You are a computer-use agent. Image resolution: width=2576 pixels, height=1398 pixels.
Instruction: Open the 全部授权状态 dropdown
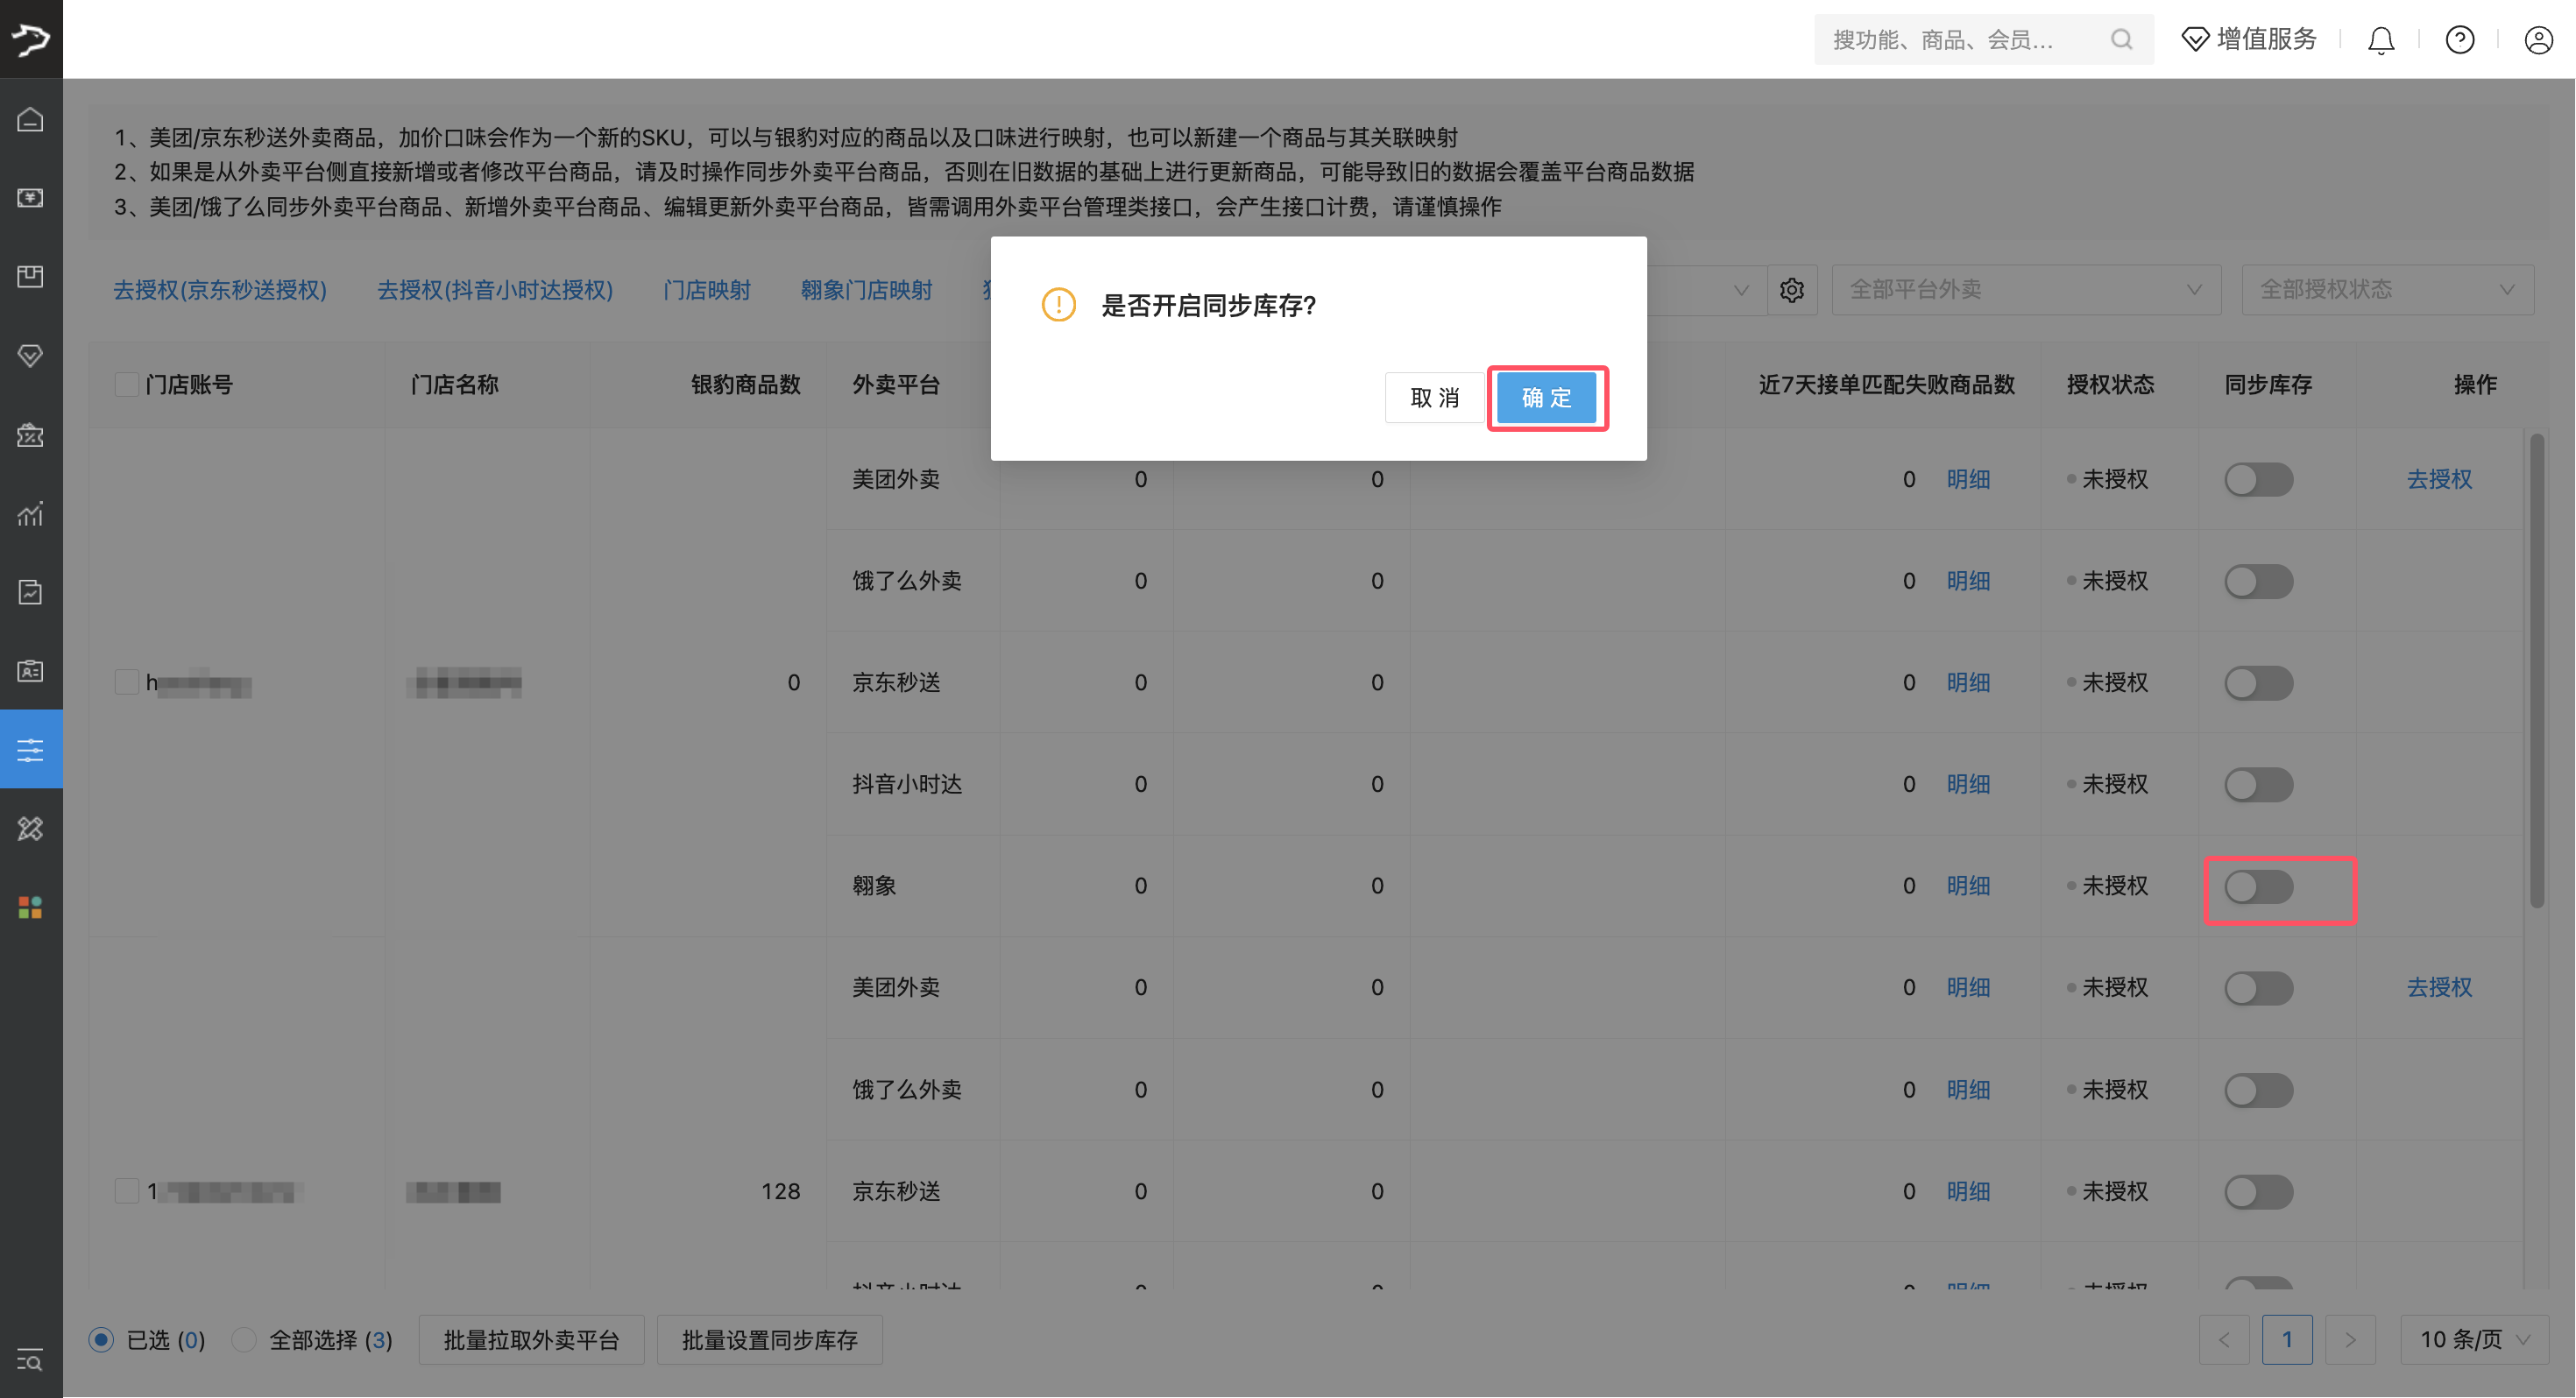tap(2388, 289)
